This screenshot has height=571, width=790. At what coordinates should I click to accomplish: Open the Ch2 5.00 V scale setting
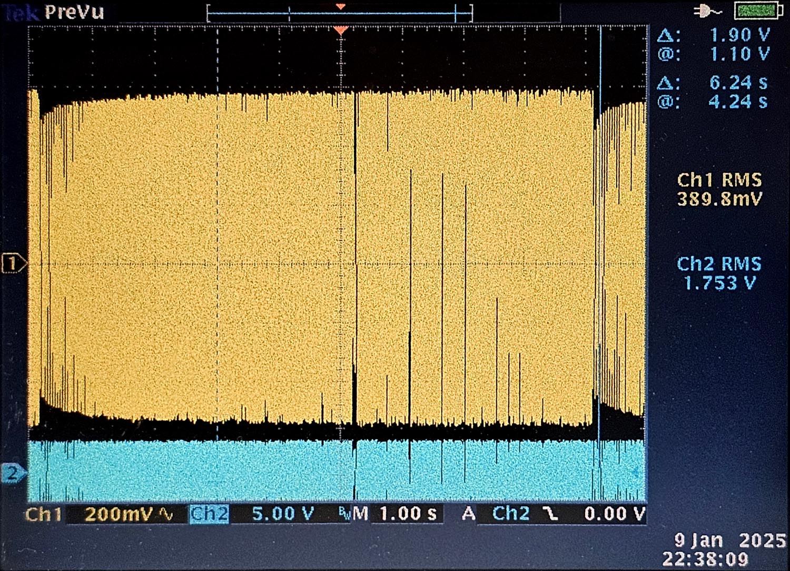pos(283,514)
